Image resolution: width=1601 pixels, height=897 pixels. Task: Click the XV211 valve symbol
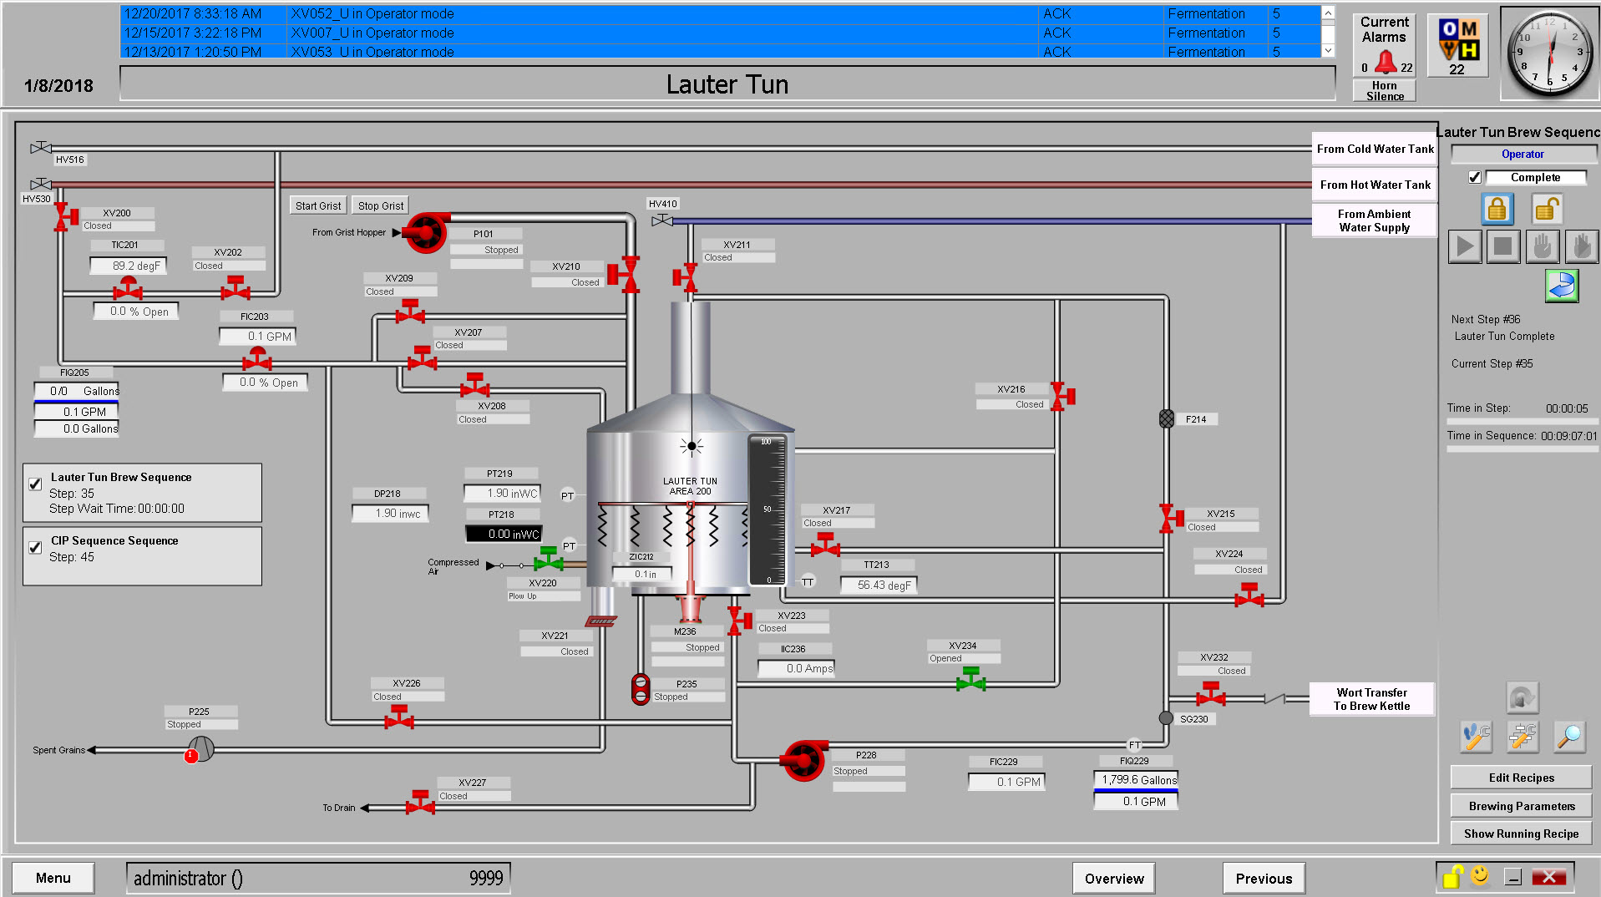coord(686,277)
